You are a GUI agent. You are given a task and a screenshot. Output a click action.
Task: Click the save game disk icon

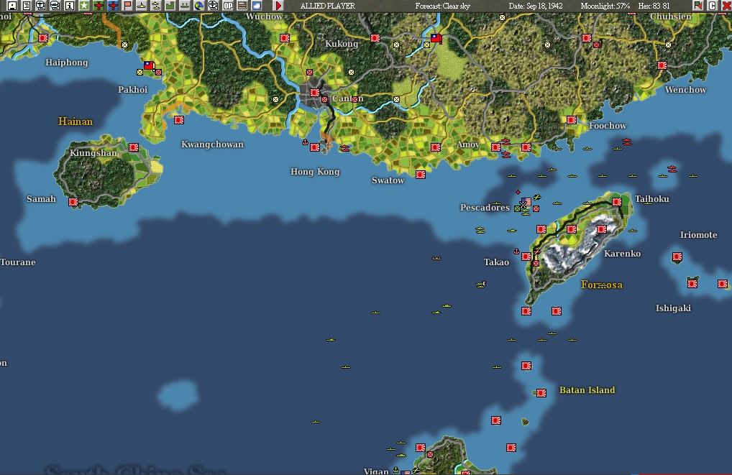coord(12,6)
